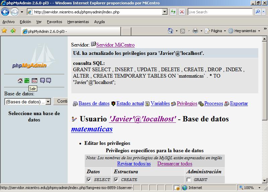
Task: Click in the Live Search field
Action: 219,12
